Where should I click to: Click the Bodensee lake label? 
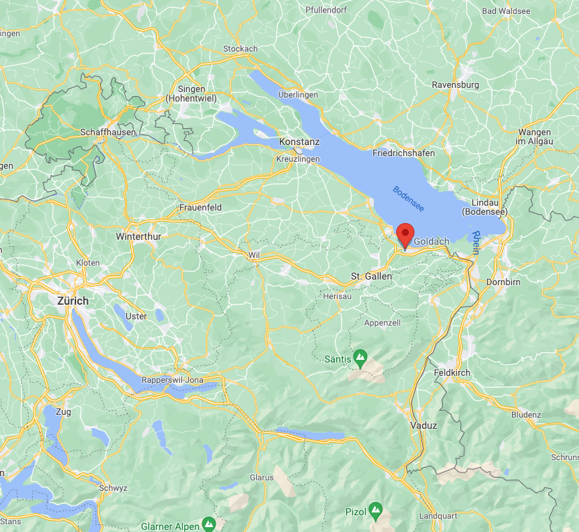[x=408, y=199]
